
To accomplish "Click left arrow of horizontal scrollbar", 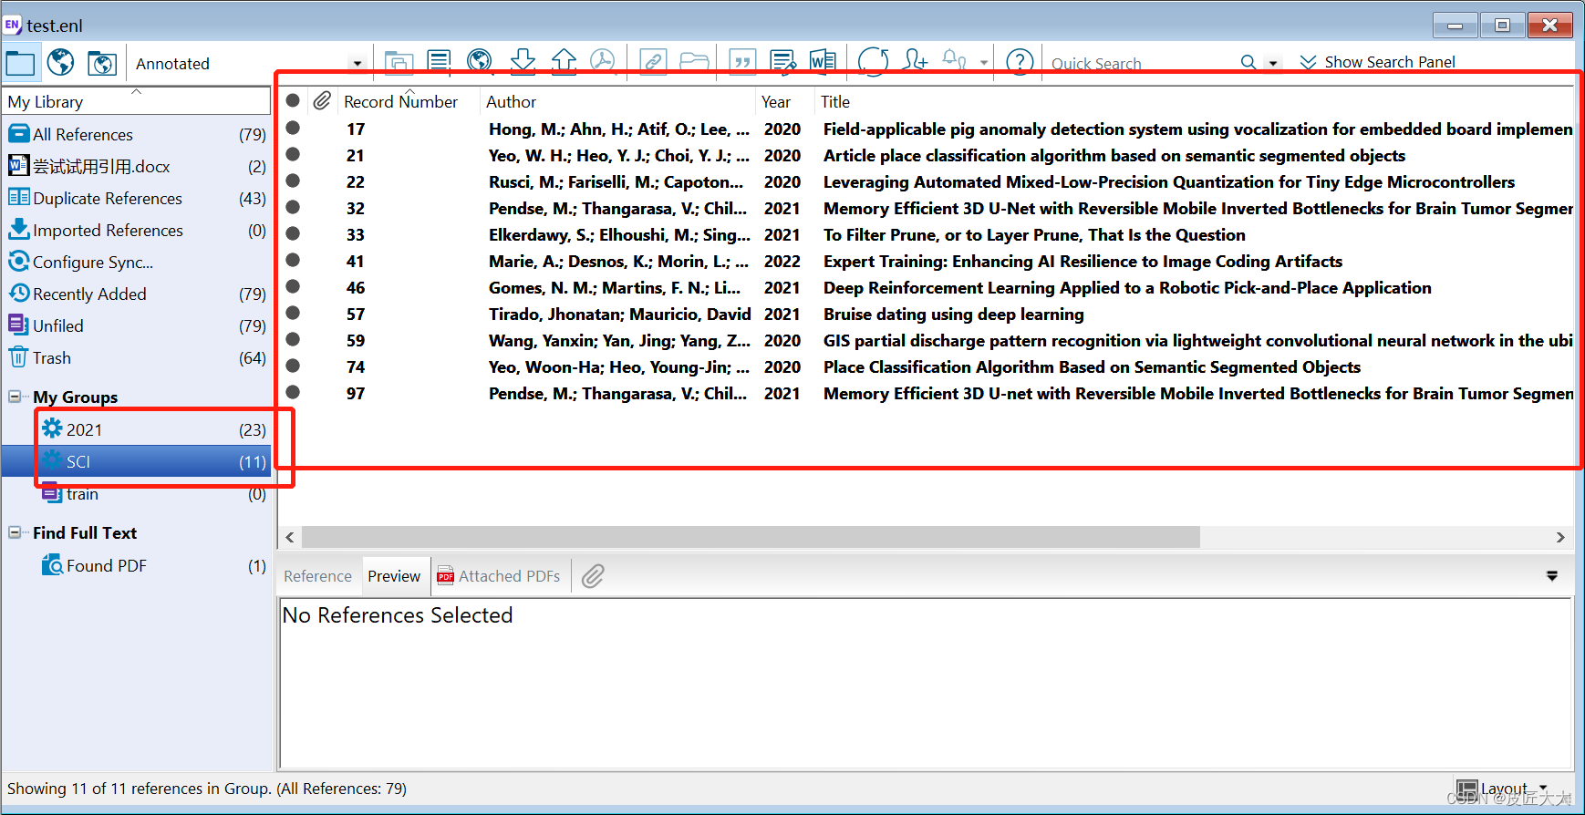I will (x=290, y=537).
